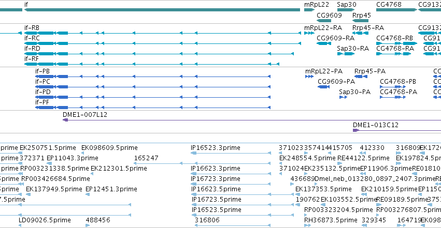Select the mRpL22-RA transcript
This screenshot has width=441, height=228.
click(309, 33)
